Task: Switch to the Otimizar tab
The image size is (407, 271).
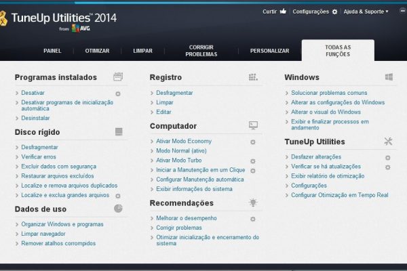Action: (x=98, y=51)
